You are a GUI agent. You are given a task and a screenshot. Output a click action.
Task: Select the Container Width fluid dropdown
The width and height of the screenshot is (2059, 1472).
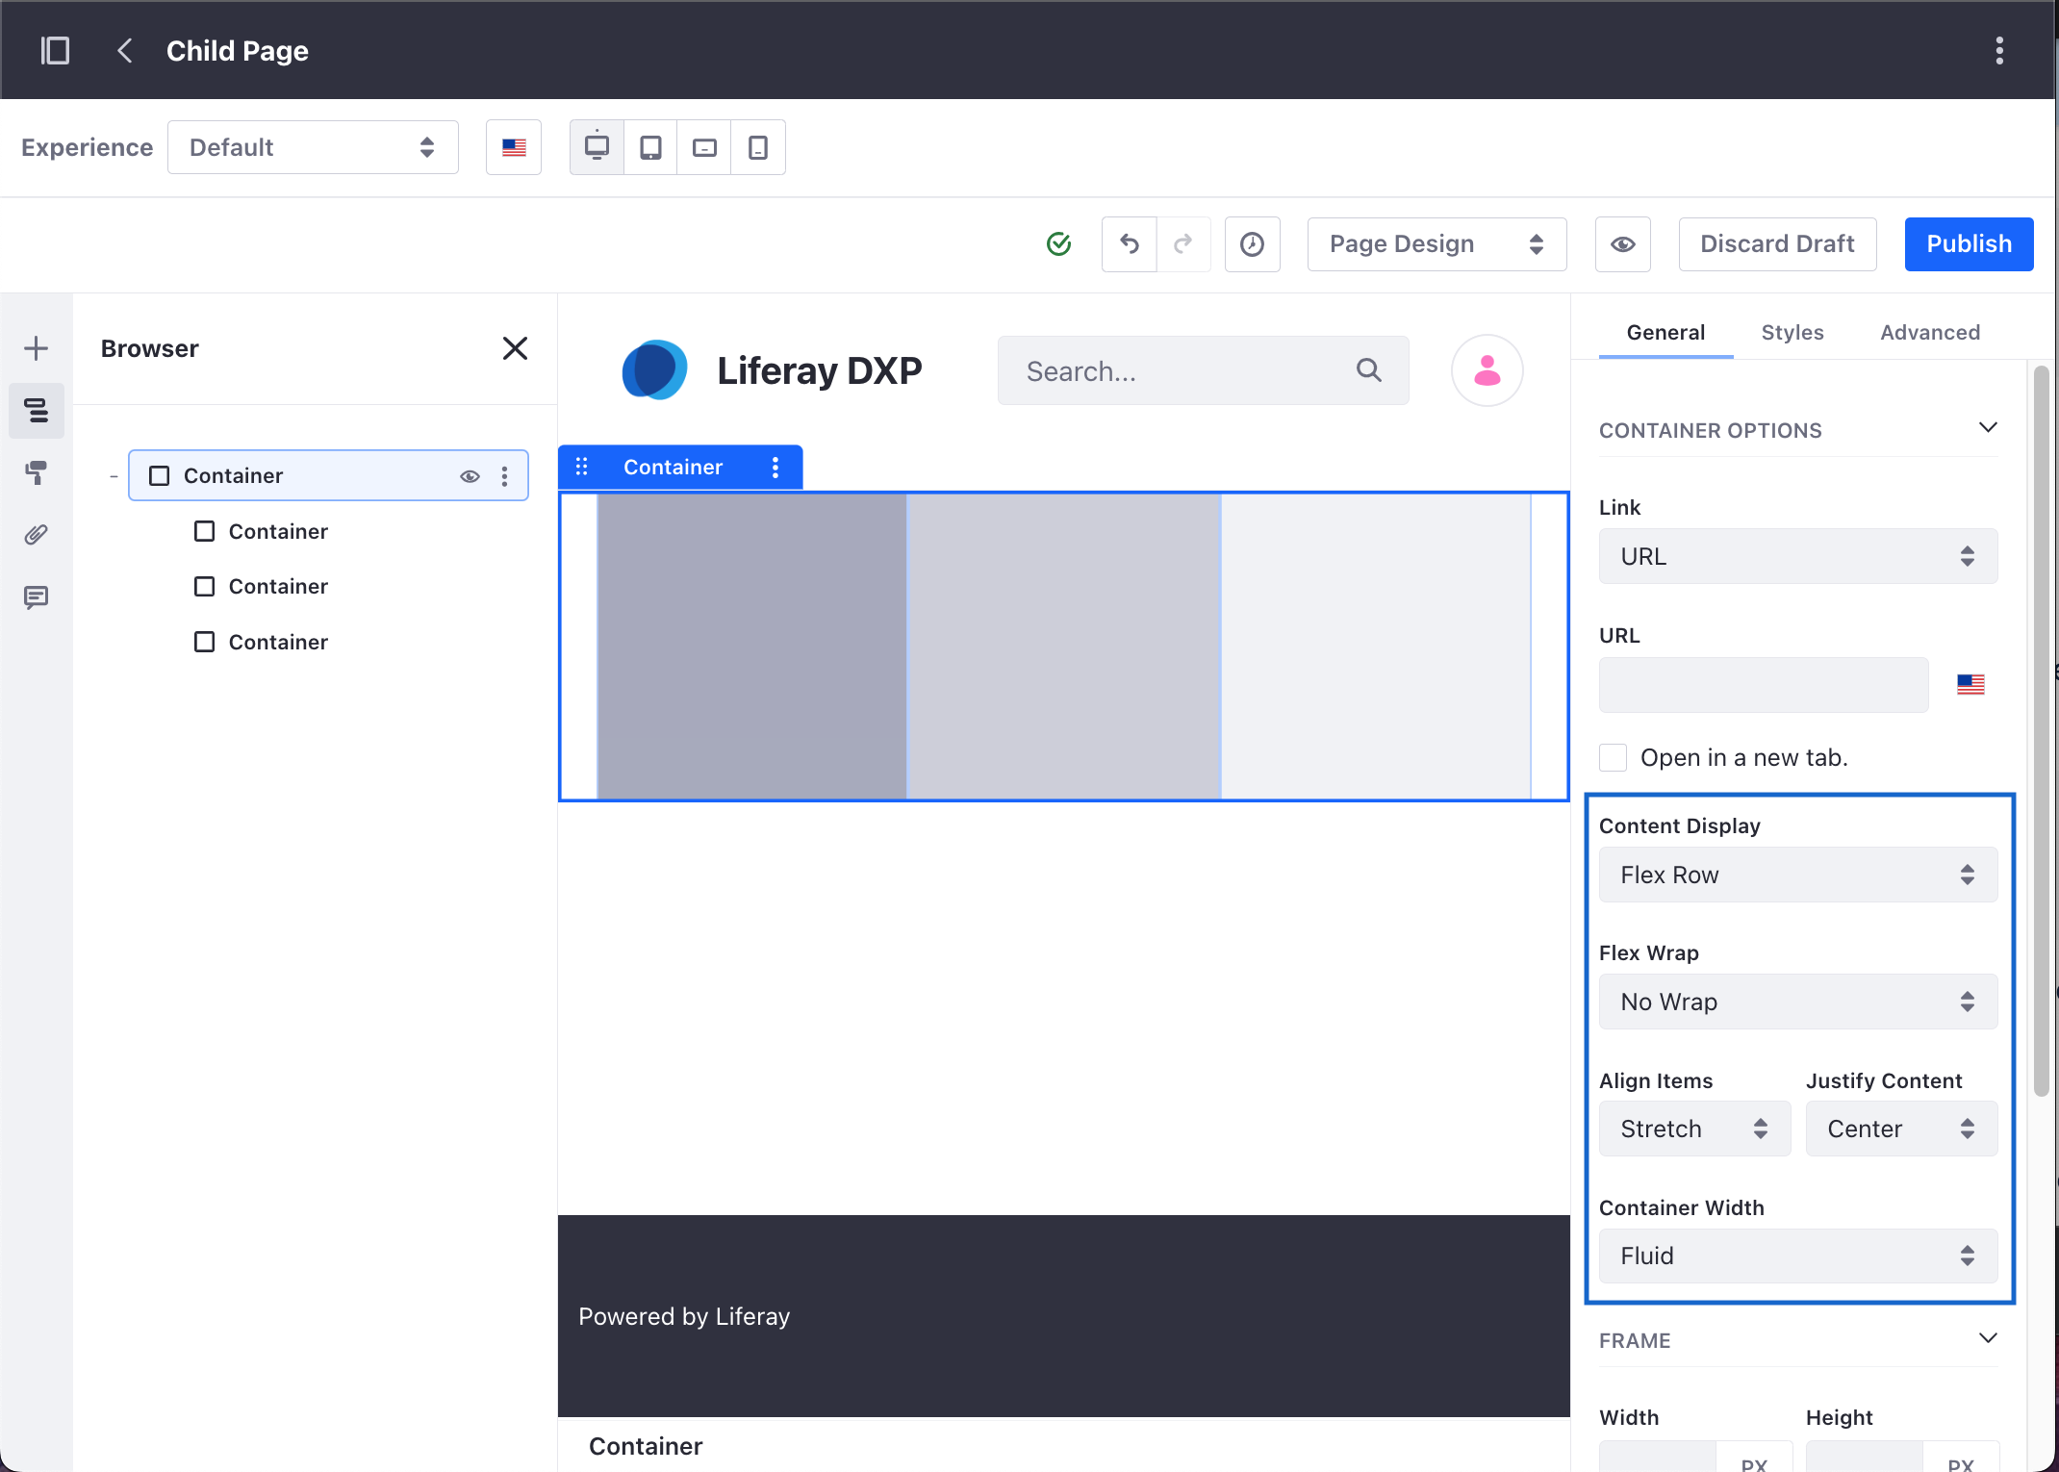tap(1794, 1256)
